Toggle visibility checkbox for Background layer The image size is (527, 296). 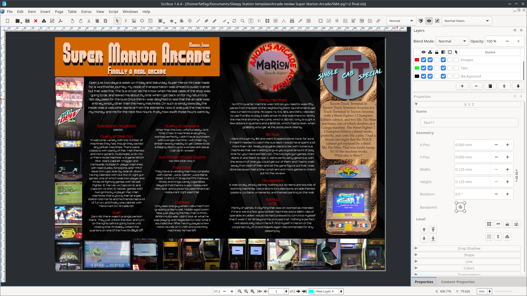[424, 76]
